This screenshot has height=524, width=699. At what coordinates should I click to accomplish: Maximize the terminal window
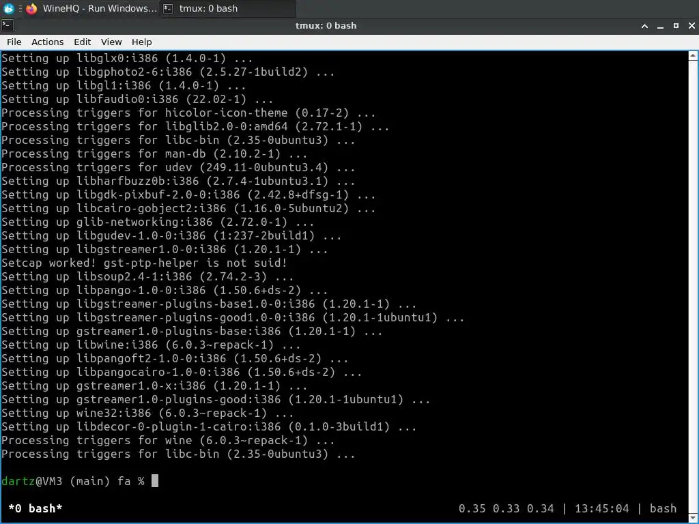(676, 26)
